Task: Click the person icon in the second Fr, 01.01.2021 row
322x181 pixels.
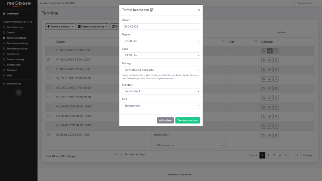Action: click(264, 60)
